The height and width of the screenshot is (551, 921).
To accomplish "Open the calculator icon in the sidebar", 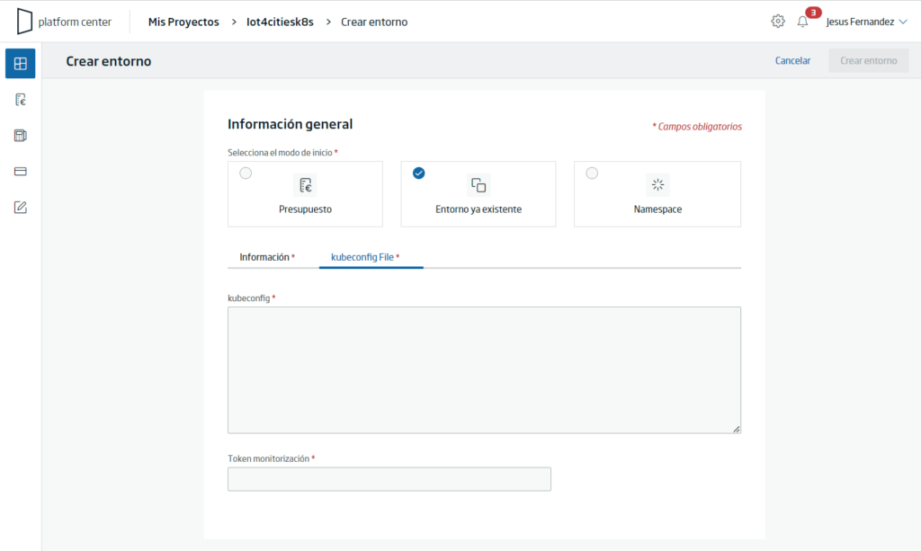I will (21, 136).
